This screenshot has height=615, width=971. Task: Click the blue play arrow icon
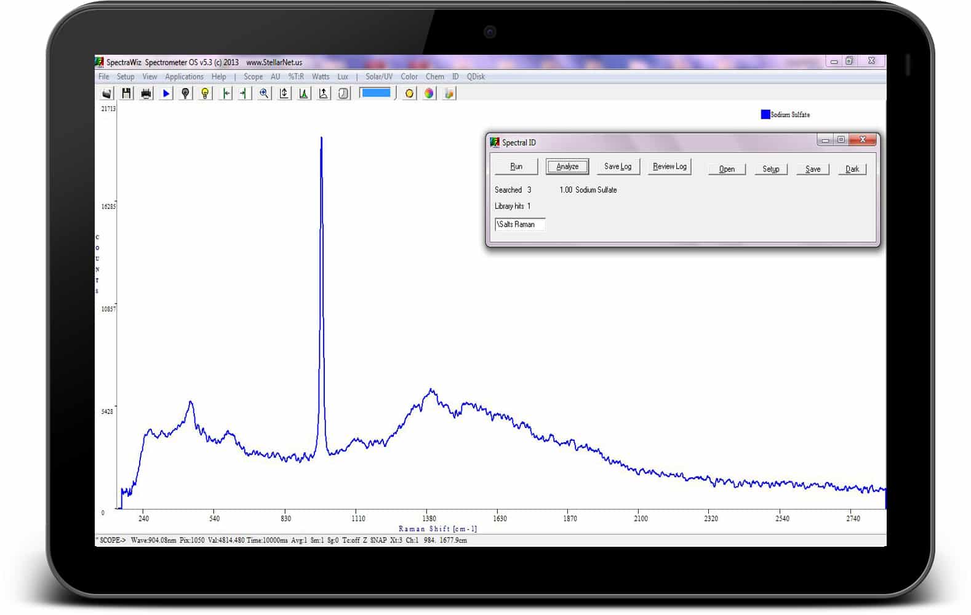(166, 93)
